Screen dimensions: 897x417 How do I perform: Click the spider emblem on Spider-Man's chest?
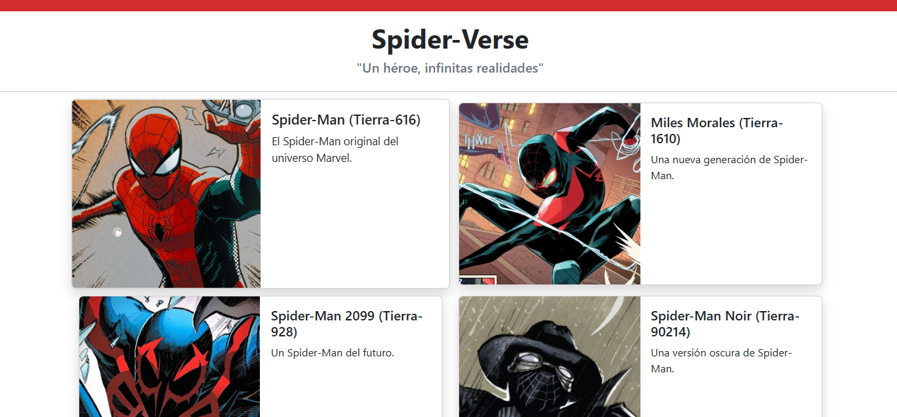click(159, 228)
